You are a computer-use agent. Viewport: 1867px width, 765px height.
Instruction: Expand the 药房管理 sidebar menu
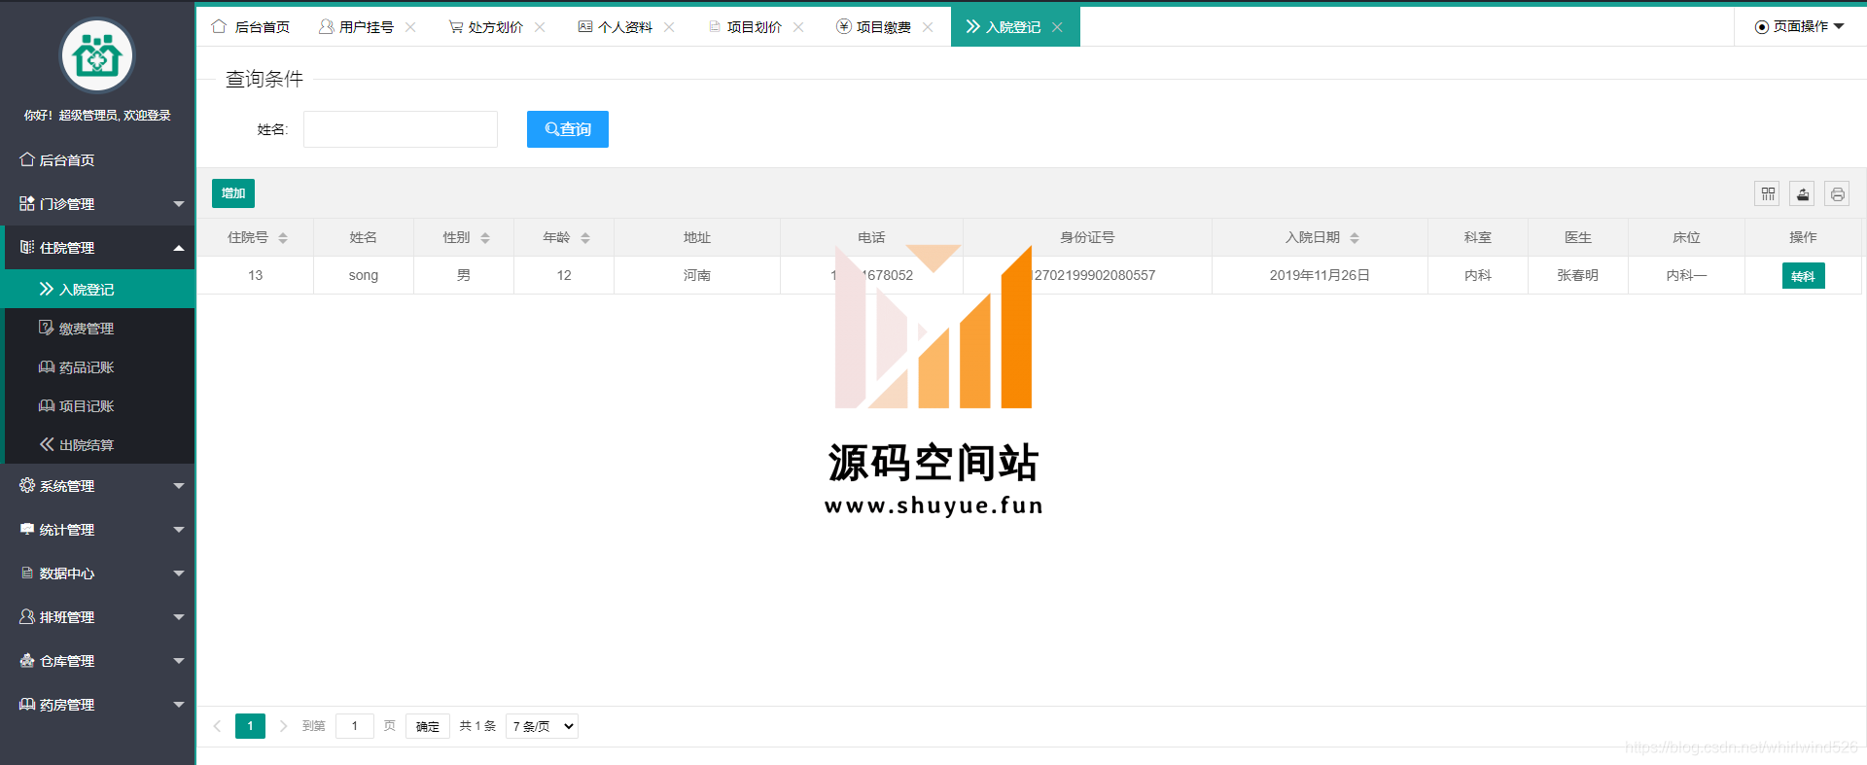(x=97, y=705)
